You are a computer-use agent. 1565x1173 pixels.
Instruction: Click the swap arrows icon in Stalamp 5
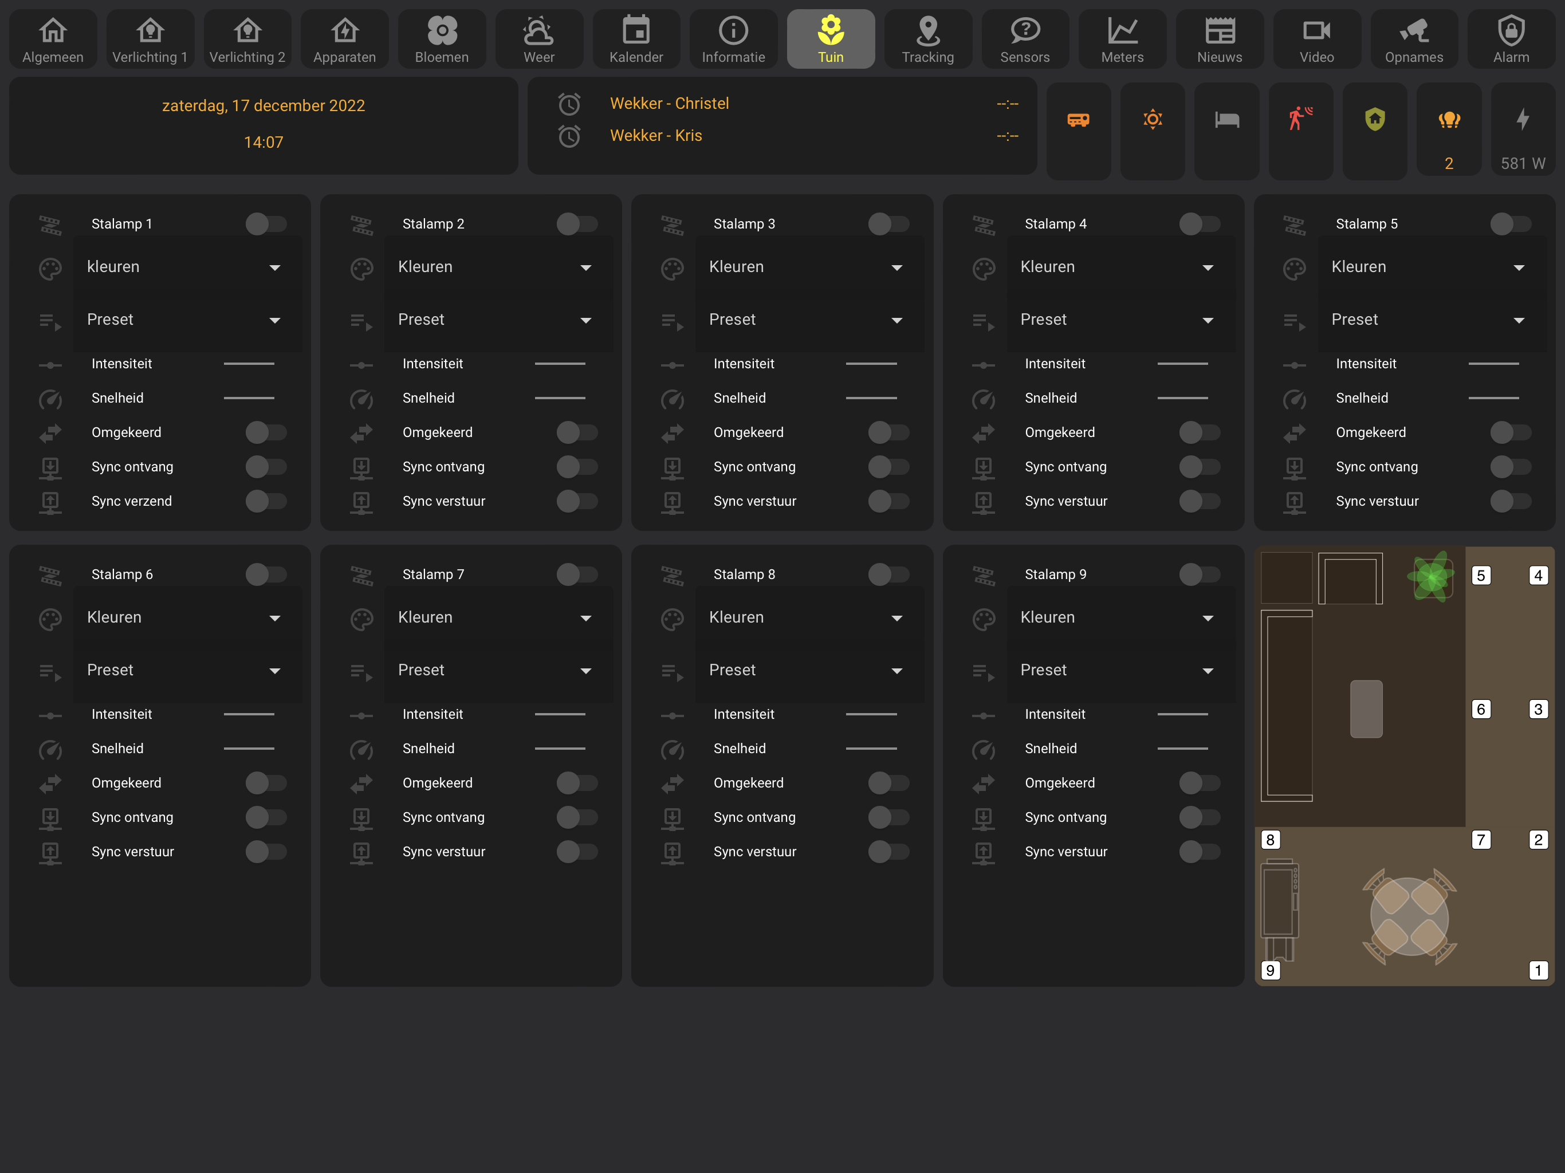[1294, 433]
